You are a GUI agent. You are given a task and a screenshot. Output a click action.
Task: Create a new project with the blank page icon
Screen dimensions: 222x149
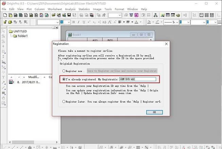pos(5,15)
